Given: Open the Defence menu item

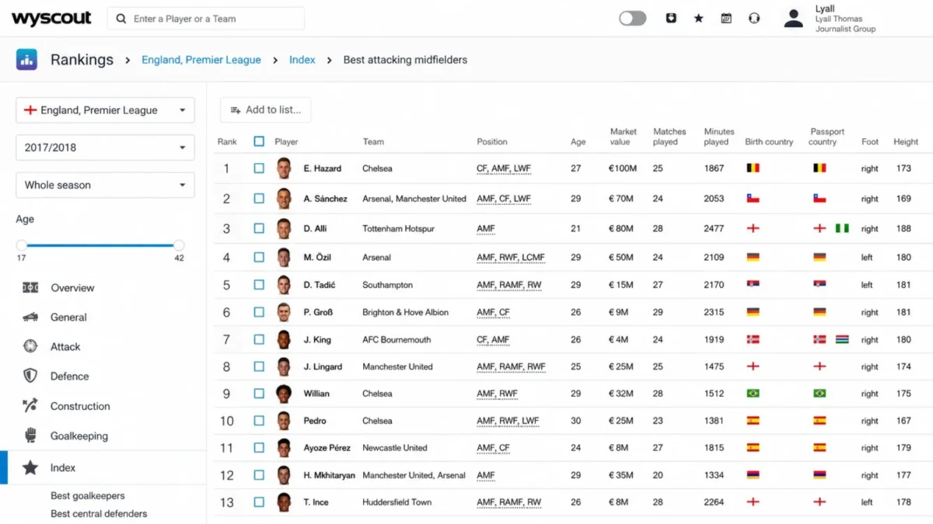Looking at the screenshot, I should point(69,377).
